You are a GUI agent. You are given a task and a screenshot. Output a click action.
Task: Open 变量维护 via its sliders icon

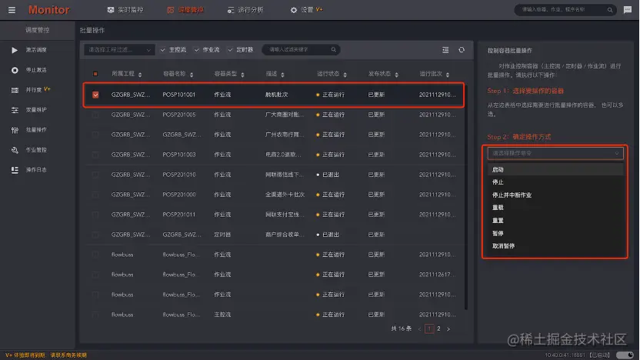click(15, 110)
